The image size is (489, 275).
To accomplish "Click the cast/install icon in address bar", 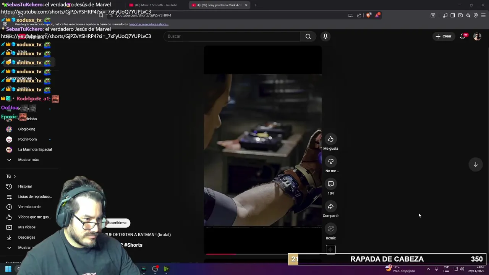I will click(350, 15).
